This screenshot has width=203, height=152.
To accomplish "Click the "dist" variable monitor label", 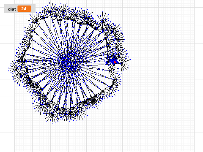I will coord(12,9).
